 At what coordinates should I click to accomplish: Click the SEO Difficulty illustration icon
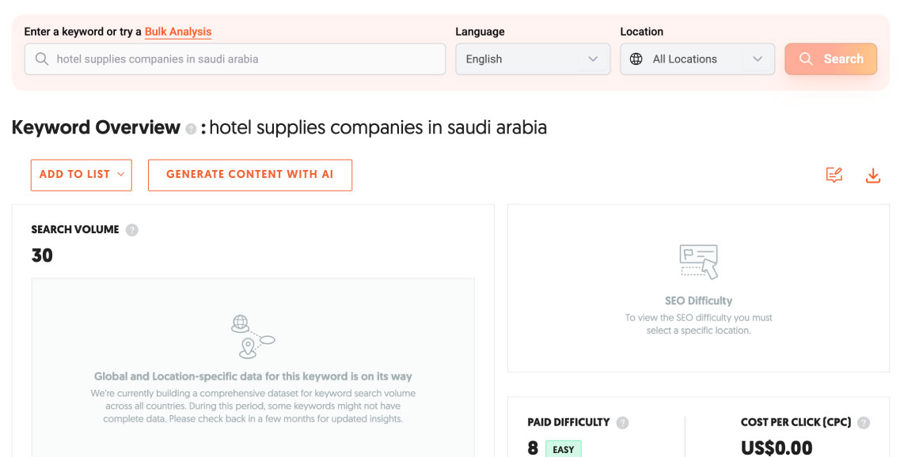click(698, 262)
